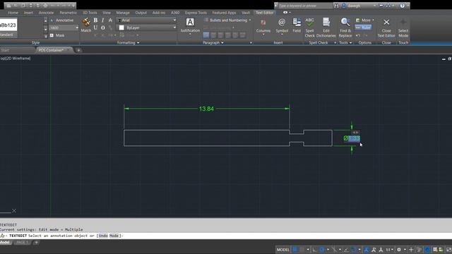This screenshot has width=452, height=254.
Task: Open the View ribbon tab
Action: point(107,13)
